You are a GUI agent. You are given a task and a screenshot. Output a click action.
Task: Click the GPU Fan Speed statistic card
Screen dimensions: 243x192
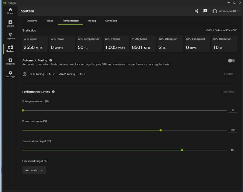click(197, 44)
